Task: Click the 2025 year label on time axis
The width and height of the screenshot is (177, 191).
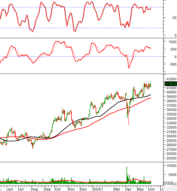Action: 97,189
